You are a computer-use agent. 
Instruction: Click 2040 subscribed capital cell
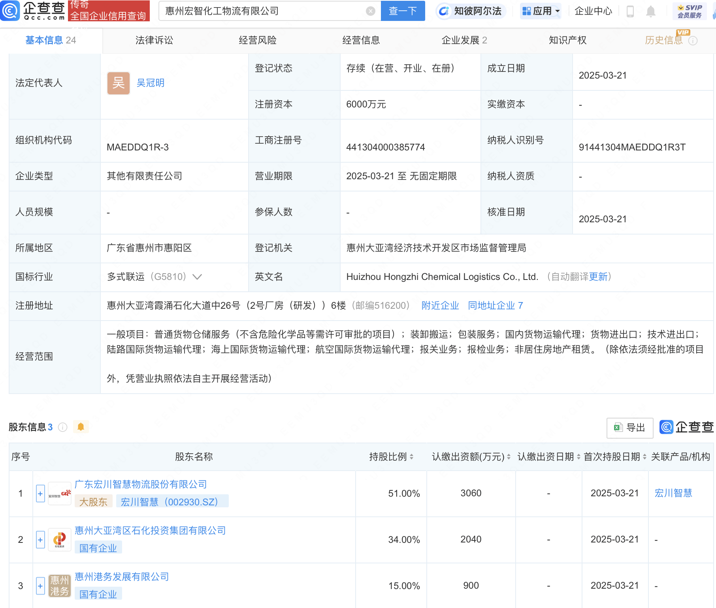(471, 539)
